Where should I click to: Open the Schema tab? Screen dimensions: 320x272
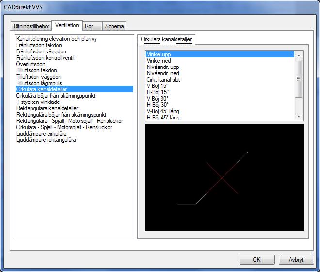tap(114, 26)
